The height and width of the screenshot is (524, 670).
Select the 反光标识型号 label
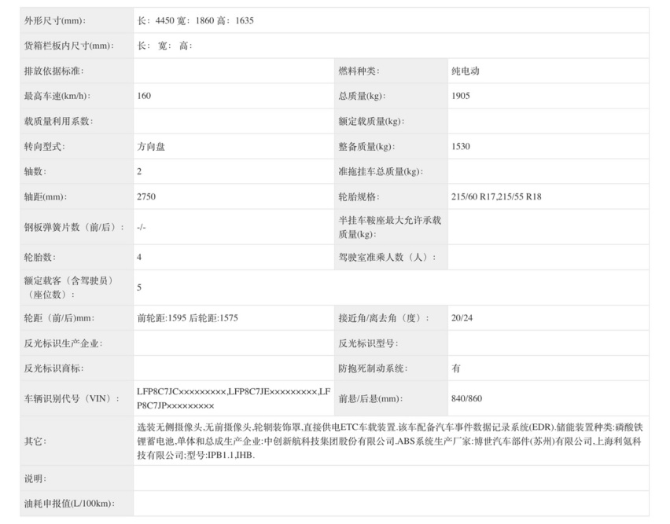368,343
